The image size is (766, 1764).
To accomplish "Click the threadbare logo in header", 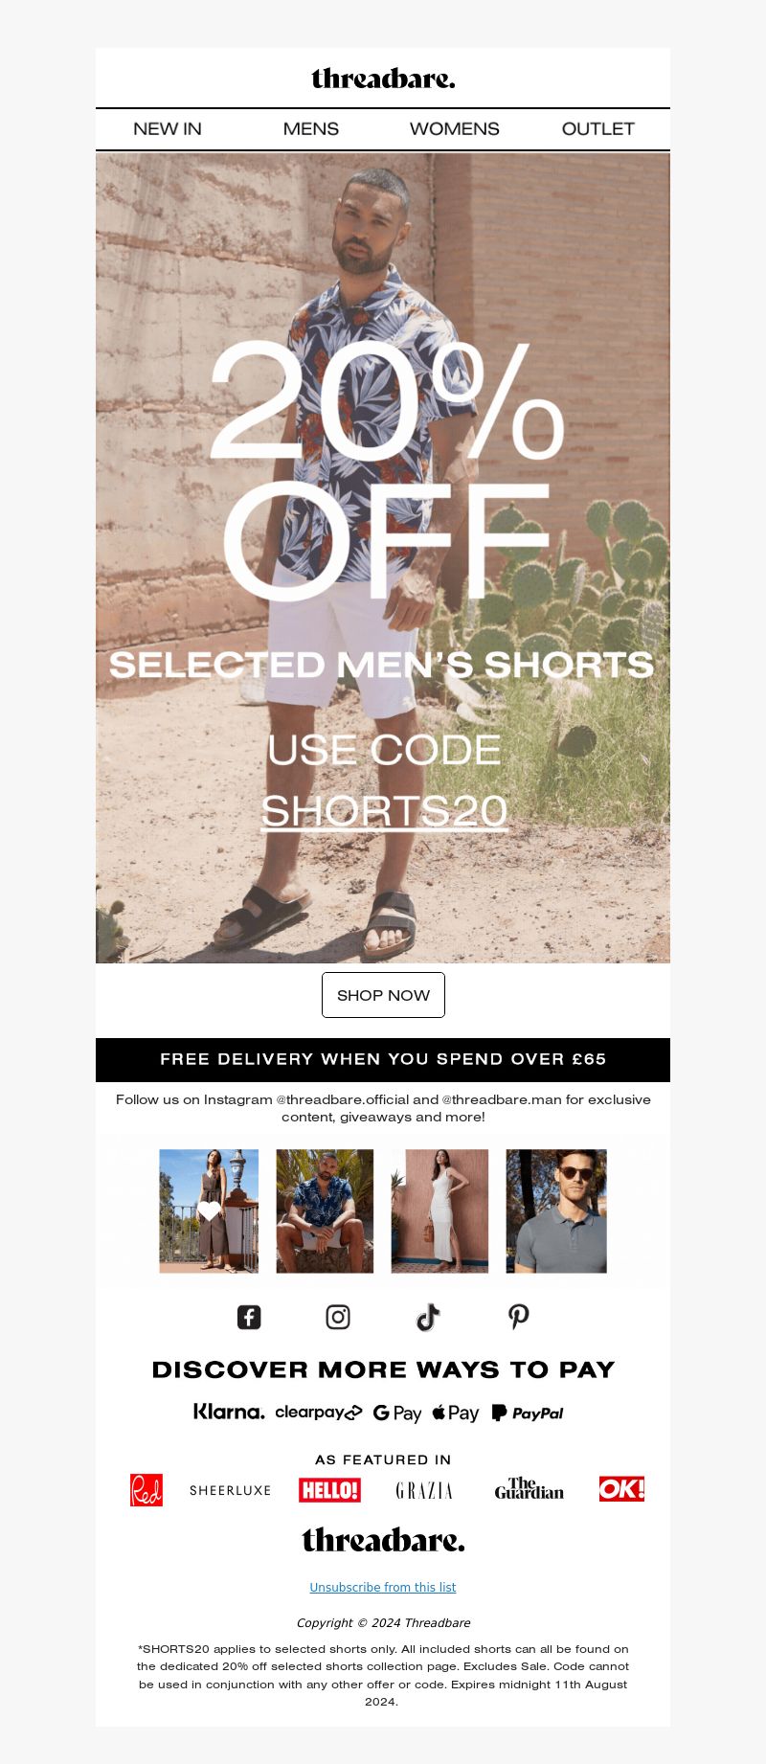I will [383, 79].
